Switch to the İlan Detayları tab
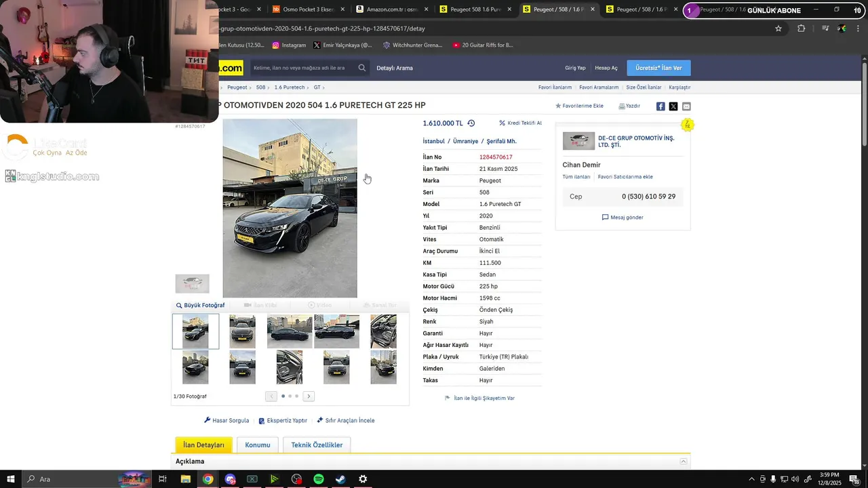Viewport: 868px width, 488px height. pos(203,445)
